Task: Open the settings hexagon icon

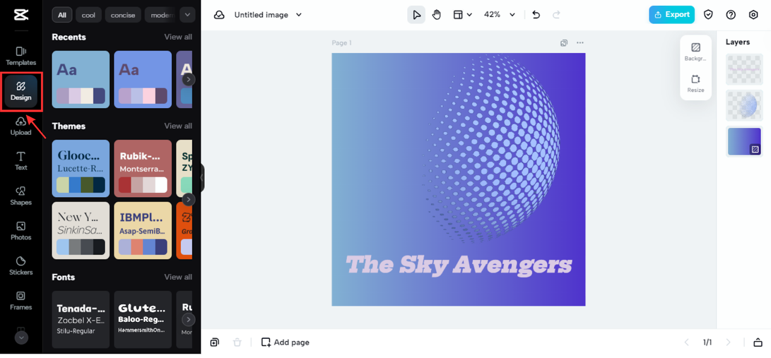Action: [x=754, y=15]
